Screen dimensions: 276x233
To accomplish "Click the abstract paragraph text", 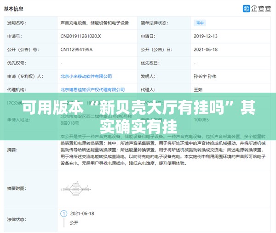I will click(163, 150).
